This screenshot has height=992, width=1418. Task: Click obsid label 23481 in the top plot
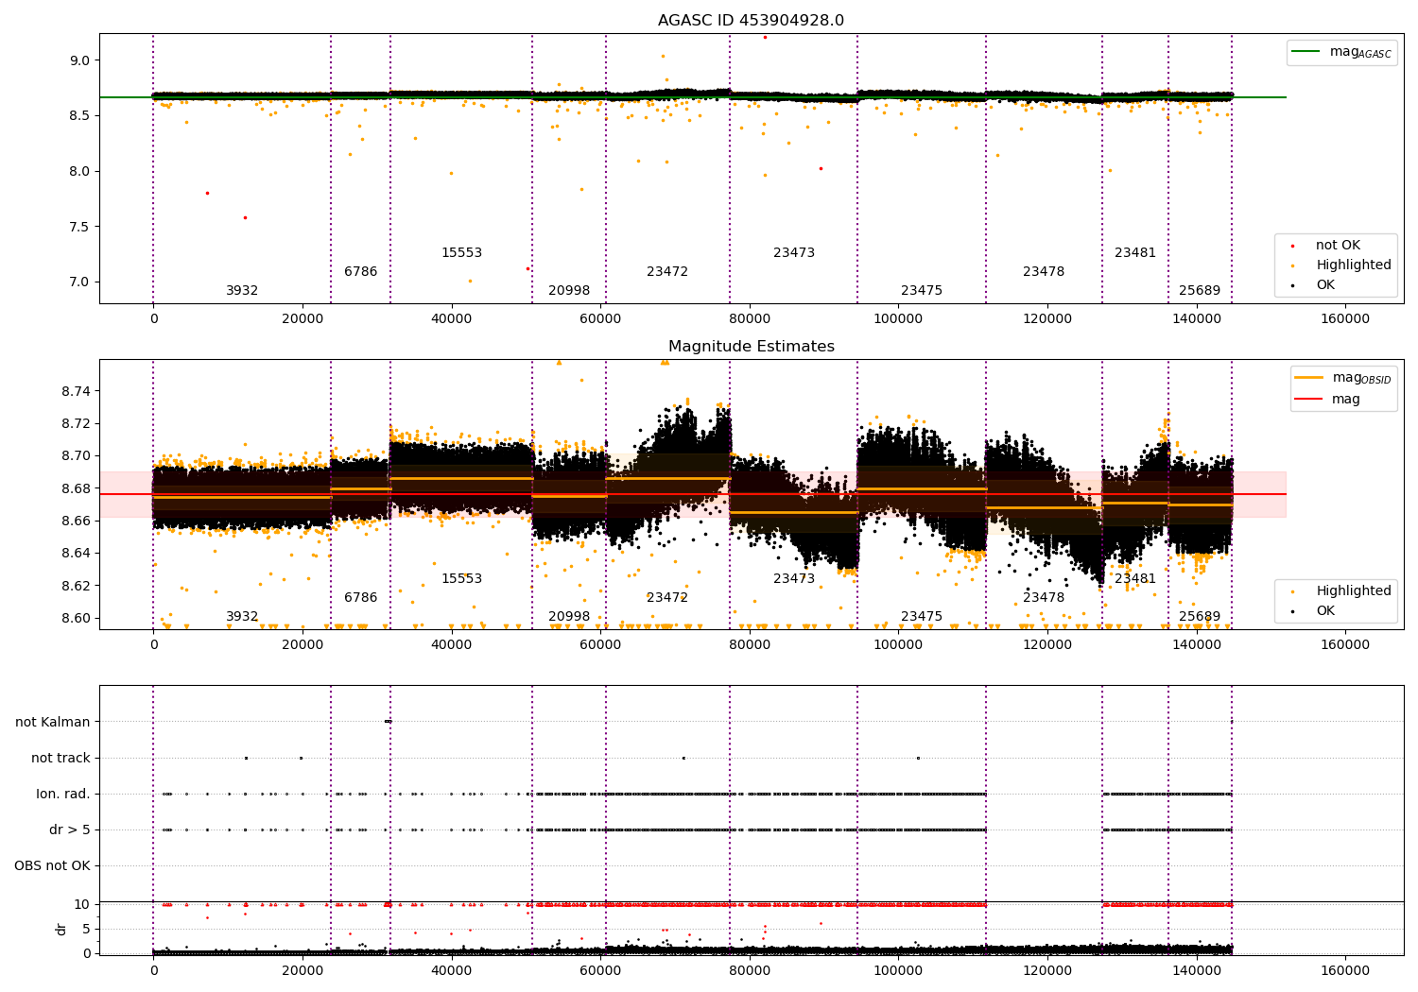click(1135, 253)
